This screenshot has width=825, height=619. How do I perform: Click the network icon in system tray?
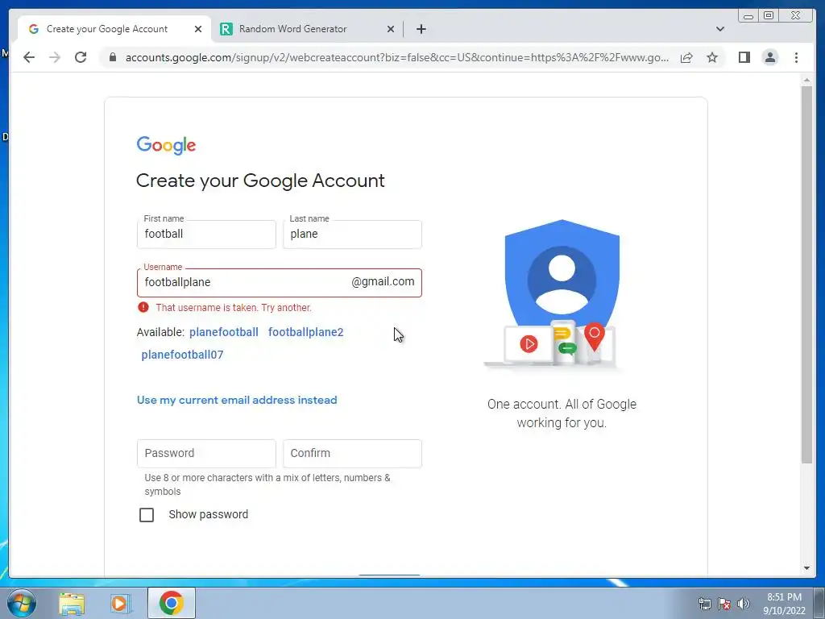(x=704, y=604)
